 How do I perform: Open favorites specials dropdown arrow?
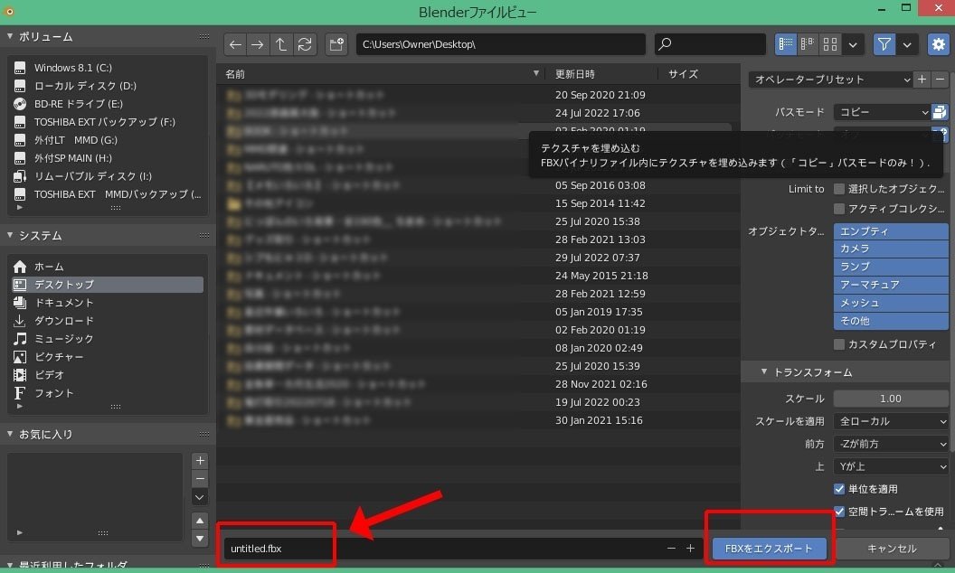pos(200,497)
